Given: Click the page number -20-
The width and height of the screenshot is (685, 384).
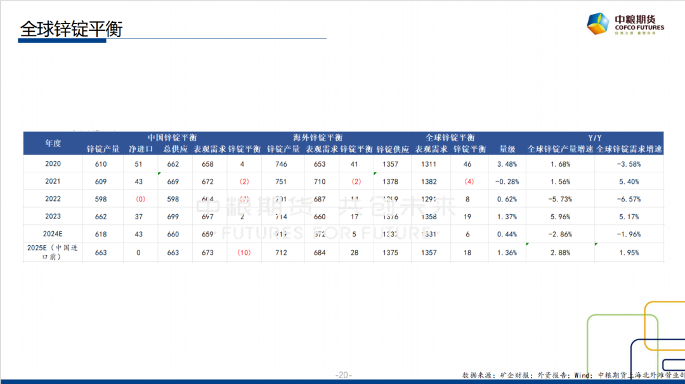Looking at the screenshot, I should pyautogui.click(x=343, y=375).
